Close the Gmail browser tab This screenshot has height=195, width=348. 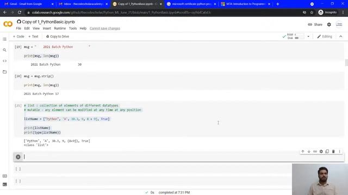click(x=52, y=4)
